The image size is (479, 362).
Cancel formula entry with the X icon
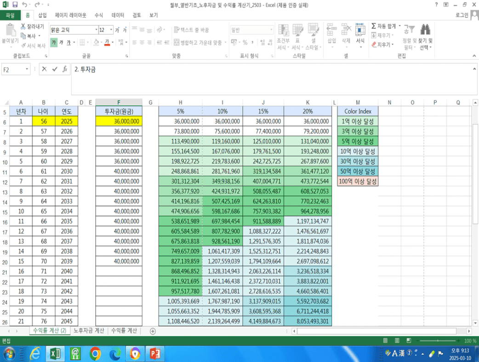pyautogui.click(x=45, y=69)
